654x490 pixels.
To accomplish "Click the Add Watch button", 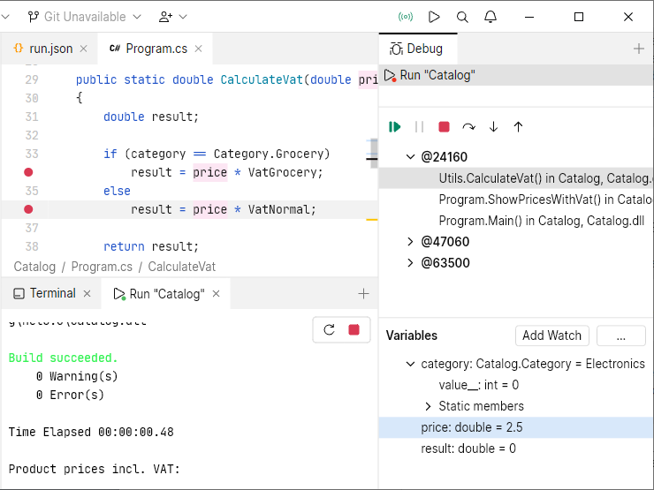I will 551,335.
